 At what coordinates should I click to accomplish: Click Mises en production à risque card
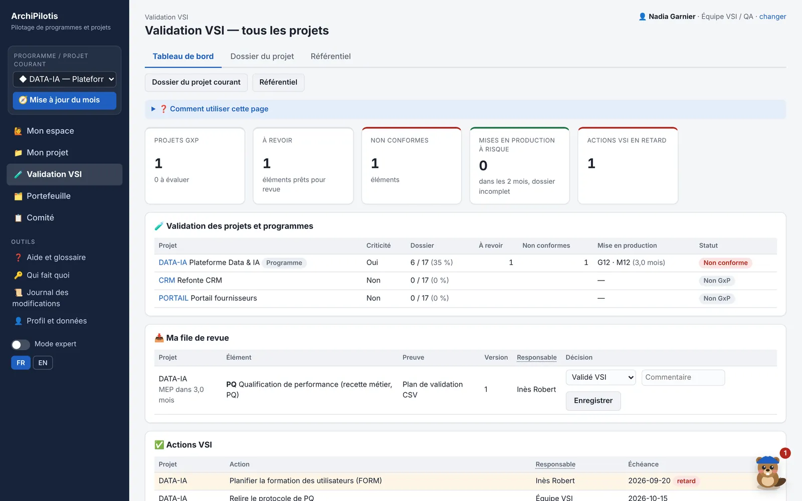pos(519,166)
